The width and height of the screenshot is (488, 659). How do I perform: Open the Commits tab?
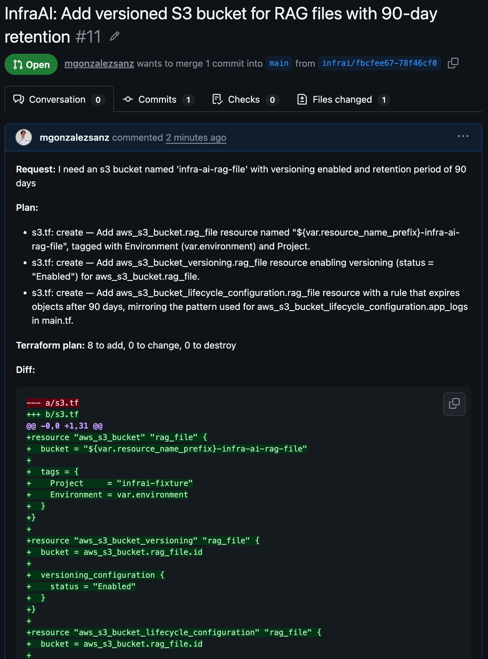point(158,99)
